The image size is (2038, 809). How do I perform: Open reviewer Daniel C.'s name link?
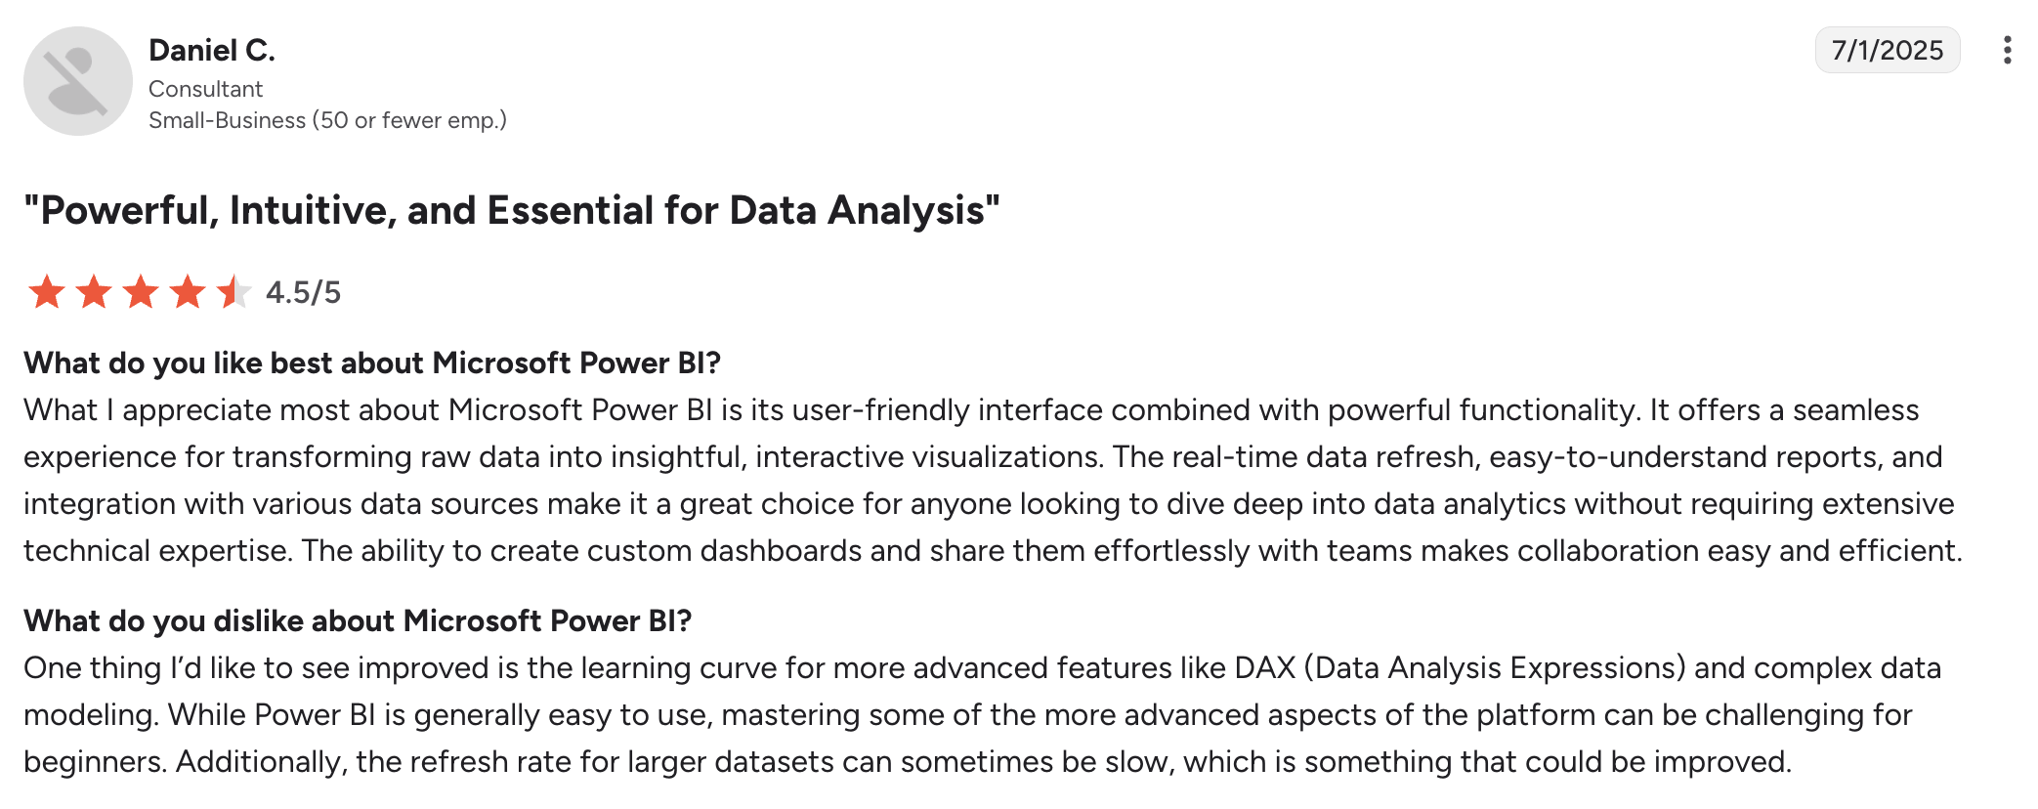tap(212, 50)
